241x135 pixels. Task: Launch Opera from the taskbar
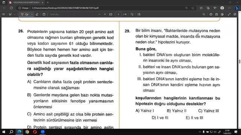pyautogui.click(x=35, y=132)
